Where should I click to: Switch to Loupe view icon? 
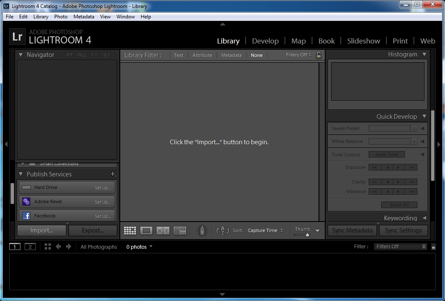146,230
